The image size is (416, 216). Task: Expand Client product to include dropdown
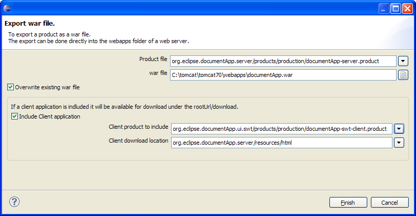399,129
